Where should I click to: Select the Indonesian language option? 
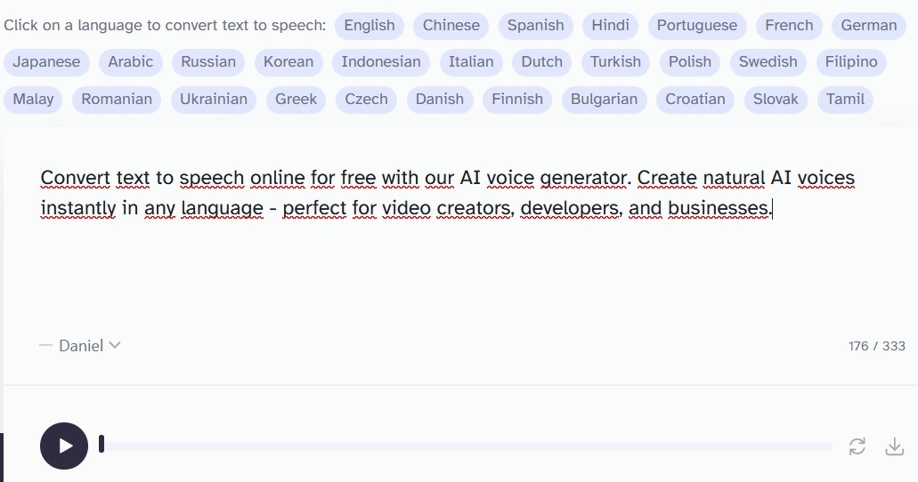[381, 62]
